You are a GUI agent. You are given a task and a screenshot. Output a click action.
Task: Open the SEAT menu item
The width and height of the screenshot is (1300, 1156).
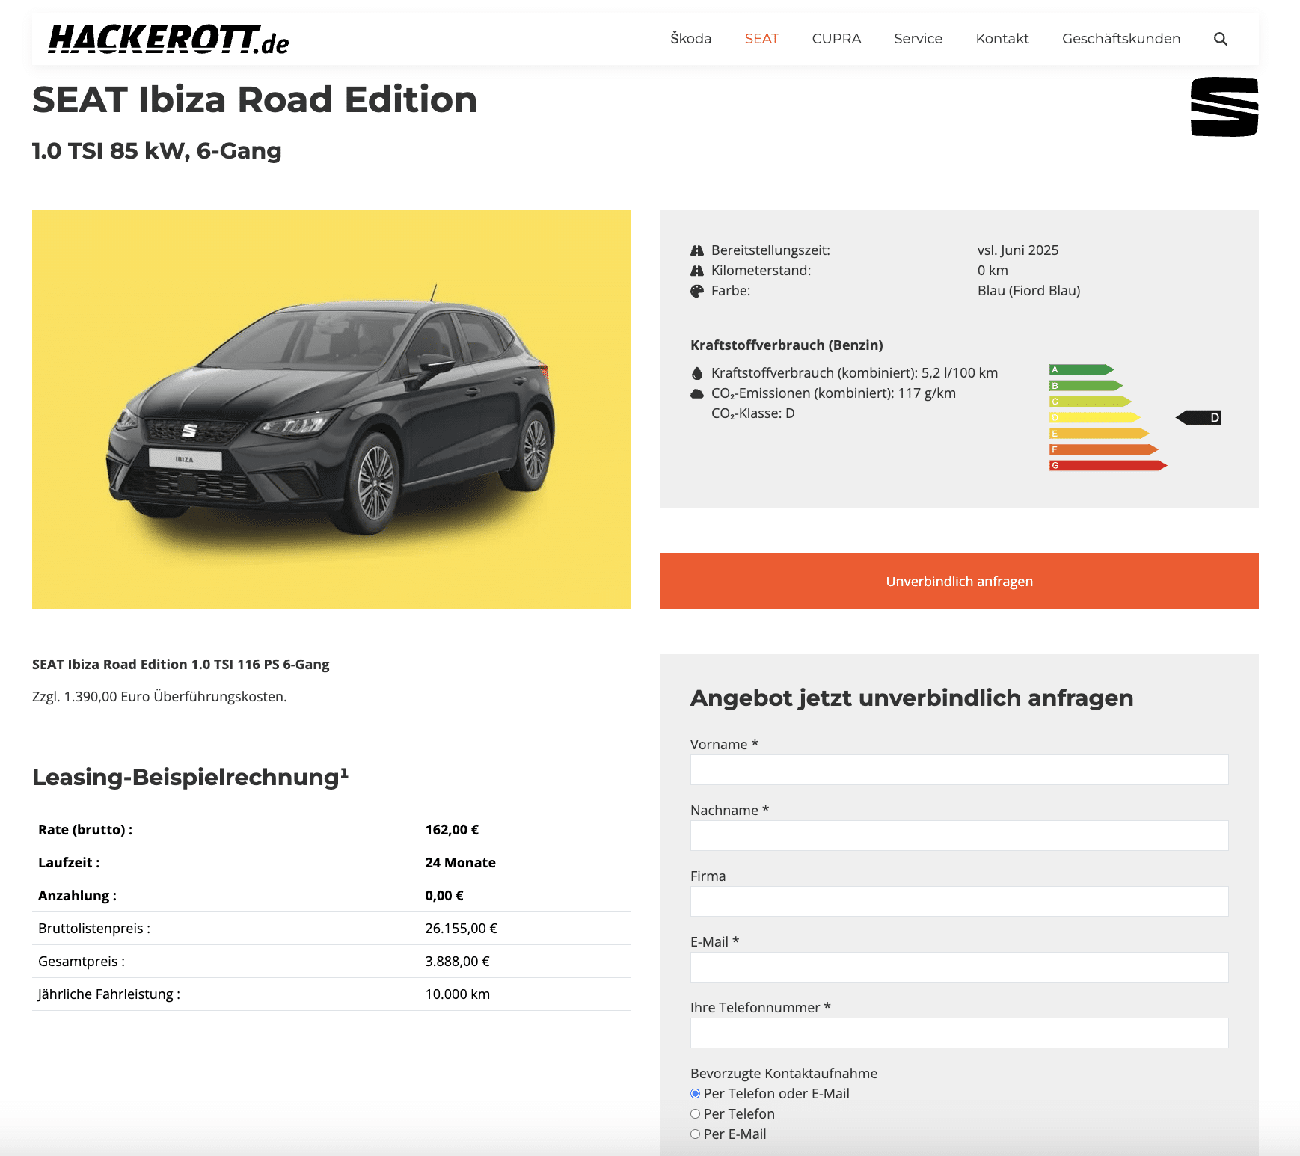coord(761,39)
